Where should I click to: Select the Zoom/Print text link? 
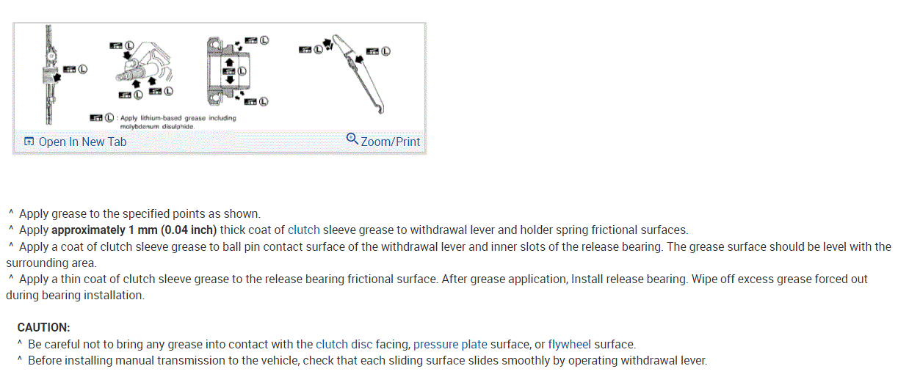point(390,142)
